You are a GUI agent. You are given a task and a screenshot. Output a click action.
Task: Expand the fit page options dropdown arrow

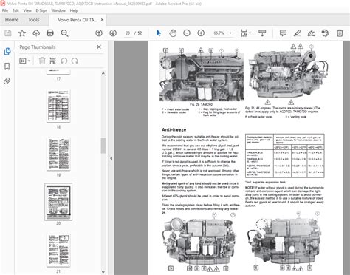250,33
